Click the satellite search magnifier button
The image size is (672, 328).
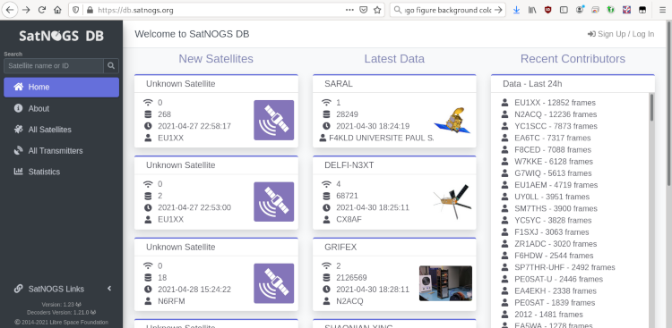111,66
